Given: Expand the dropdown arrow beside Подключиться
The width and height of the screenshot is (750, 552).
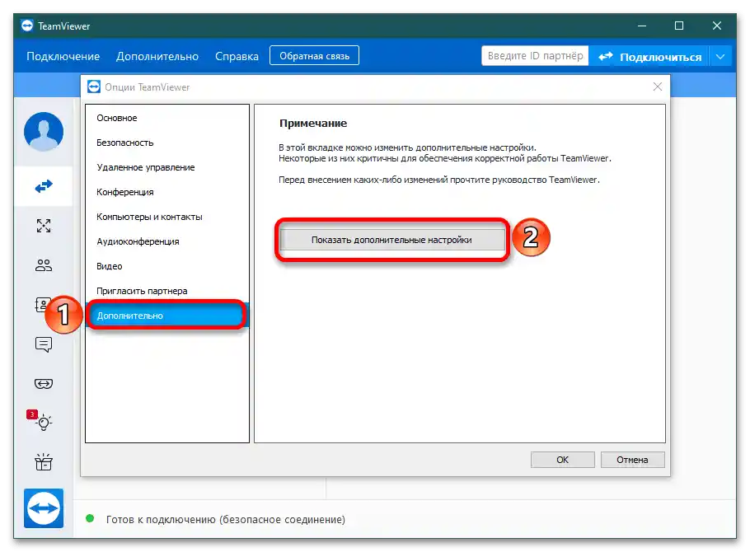Looking at the screenshot, I should pyautogui.click(x=720, y=57).
